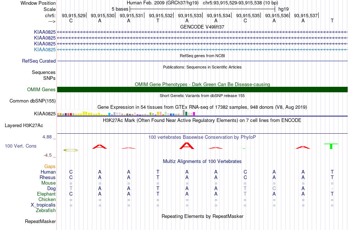This screenshot has width=348, height=230.
Task: Click the RefSeq genes from NCBI title
Action: [x=202, y=56]
